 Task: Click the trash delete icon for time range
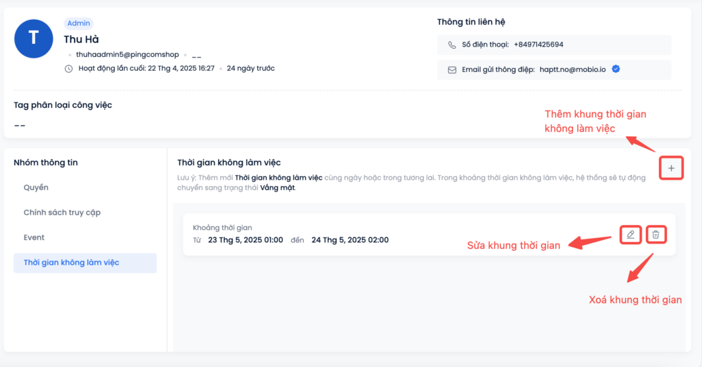[x=656, y=235]
